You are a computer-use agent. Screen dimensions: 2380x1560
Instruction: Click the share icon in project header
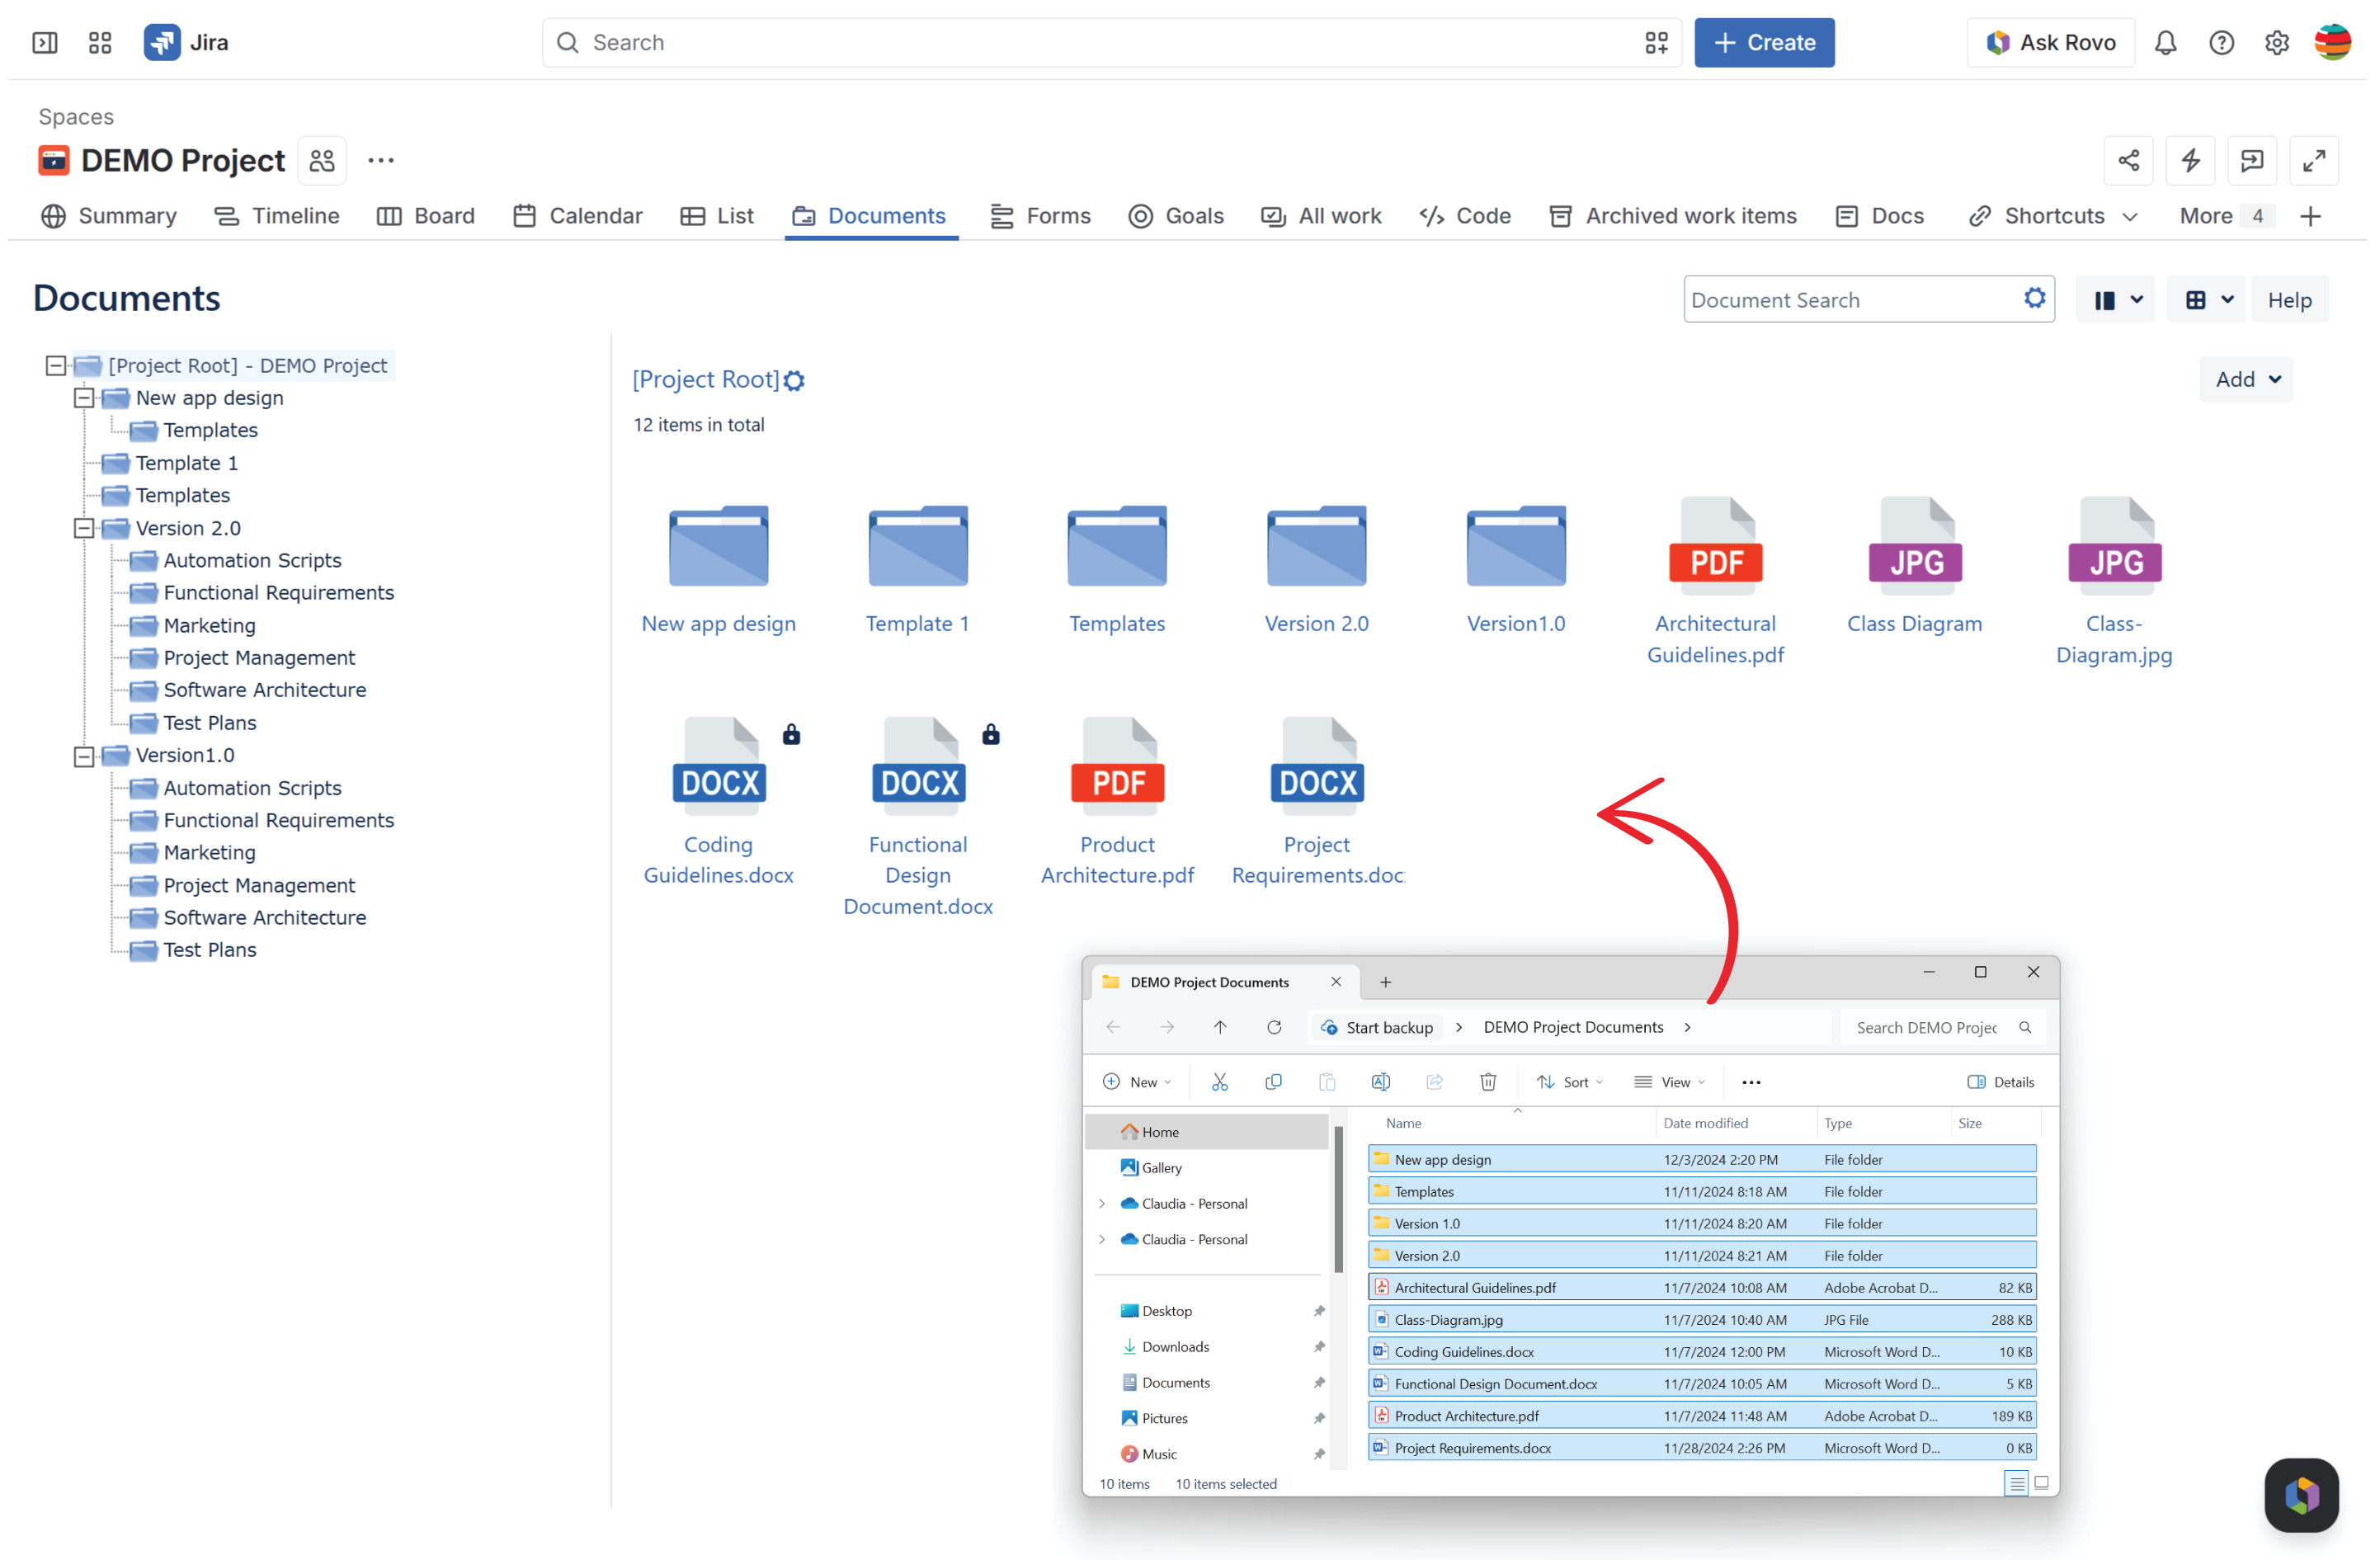(x=2128, y=160)
